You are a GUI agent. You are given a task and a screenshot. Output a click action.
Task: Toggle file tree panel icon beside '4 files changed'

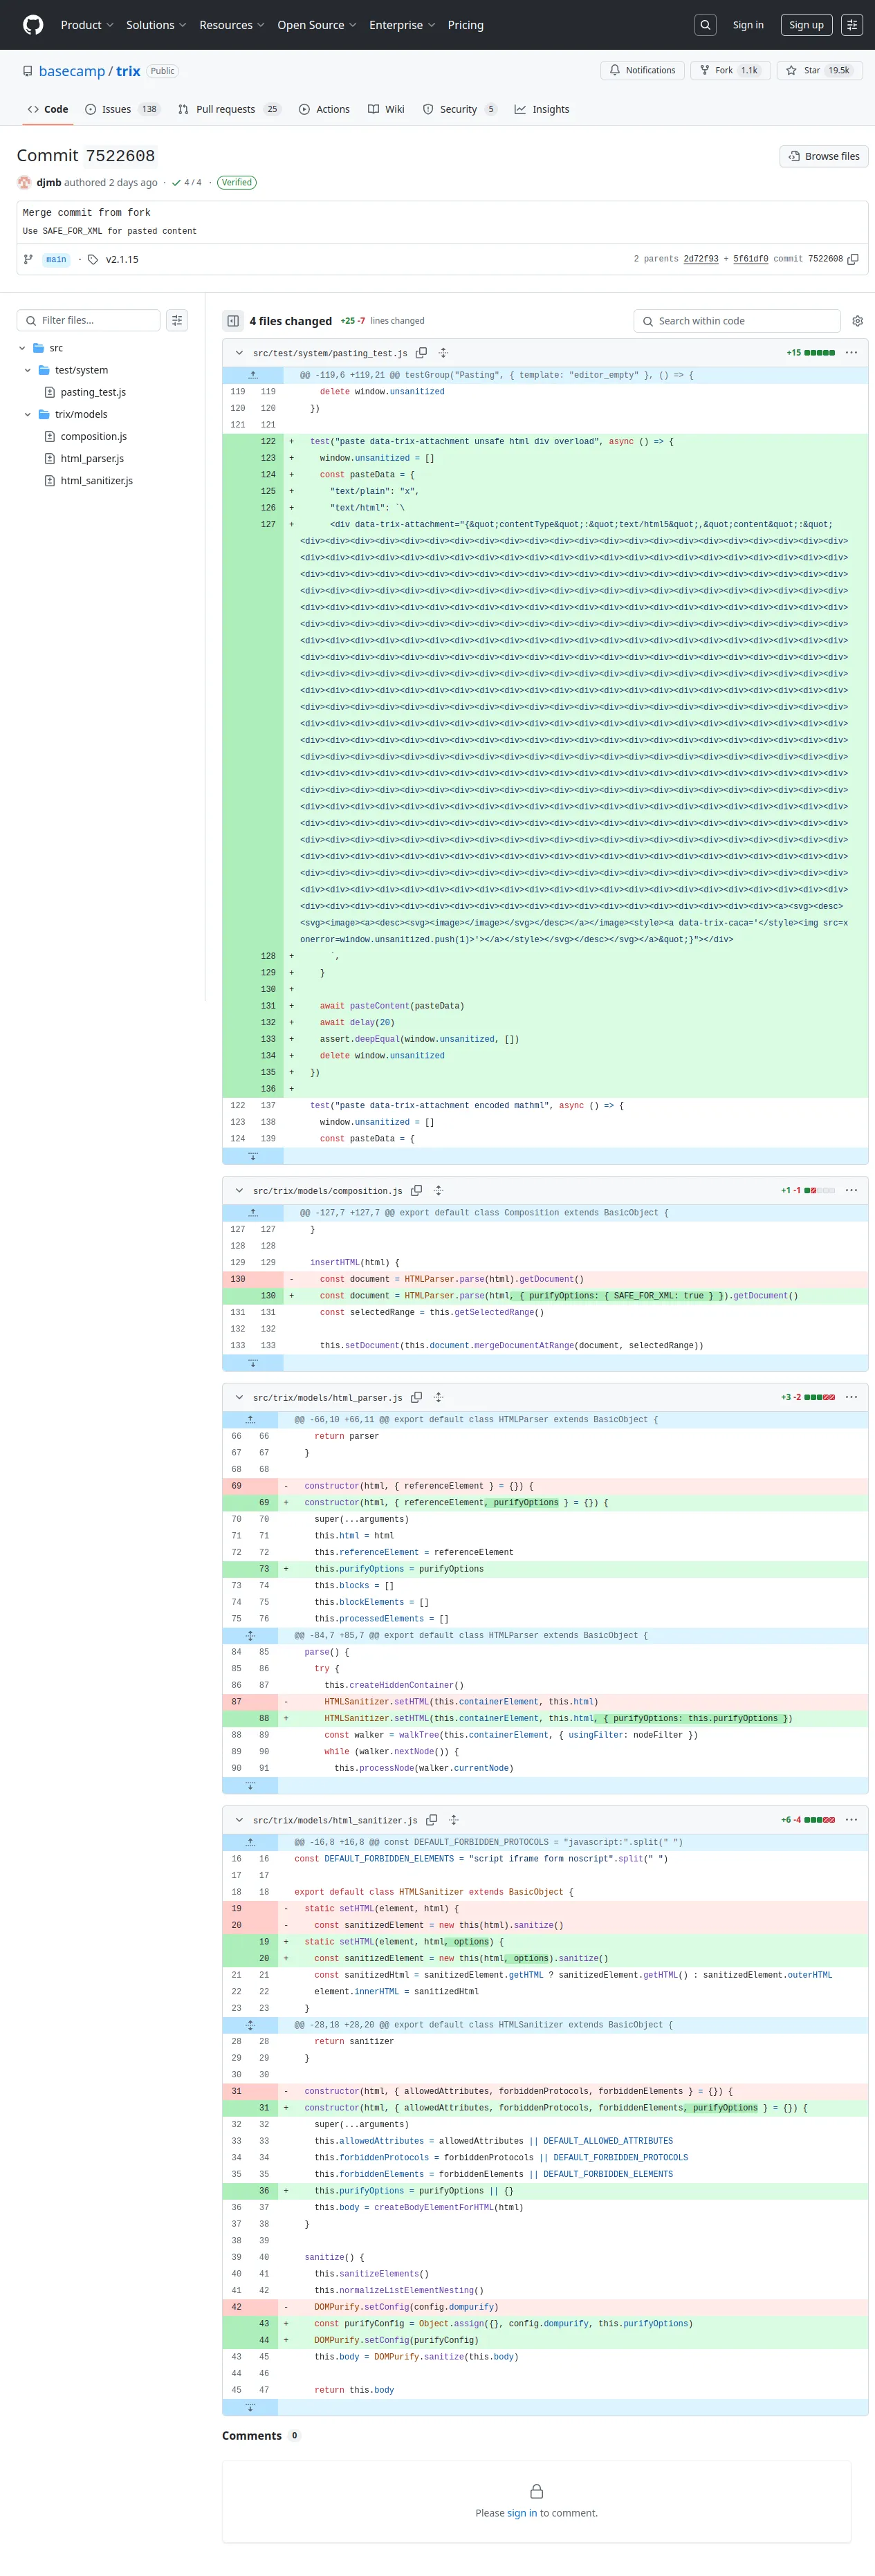(x=233, y=321)
